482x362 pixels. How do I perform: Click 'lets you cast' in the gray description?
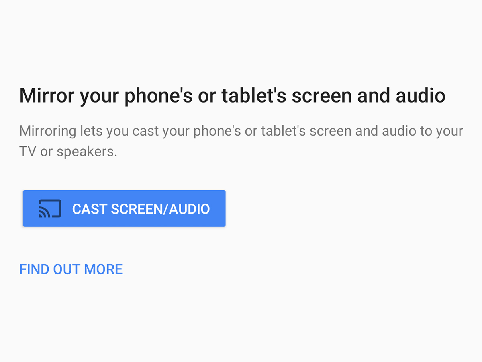click(x=119, y=132)
